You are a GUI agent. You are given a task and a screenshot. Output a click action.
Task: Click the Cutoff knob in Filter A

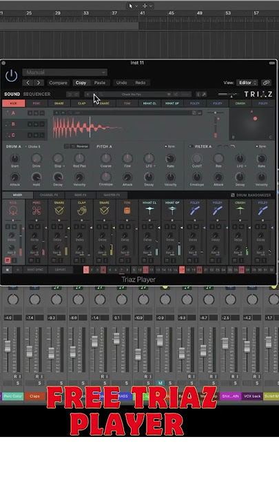[197, 158]
